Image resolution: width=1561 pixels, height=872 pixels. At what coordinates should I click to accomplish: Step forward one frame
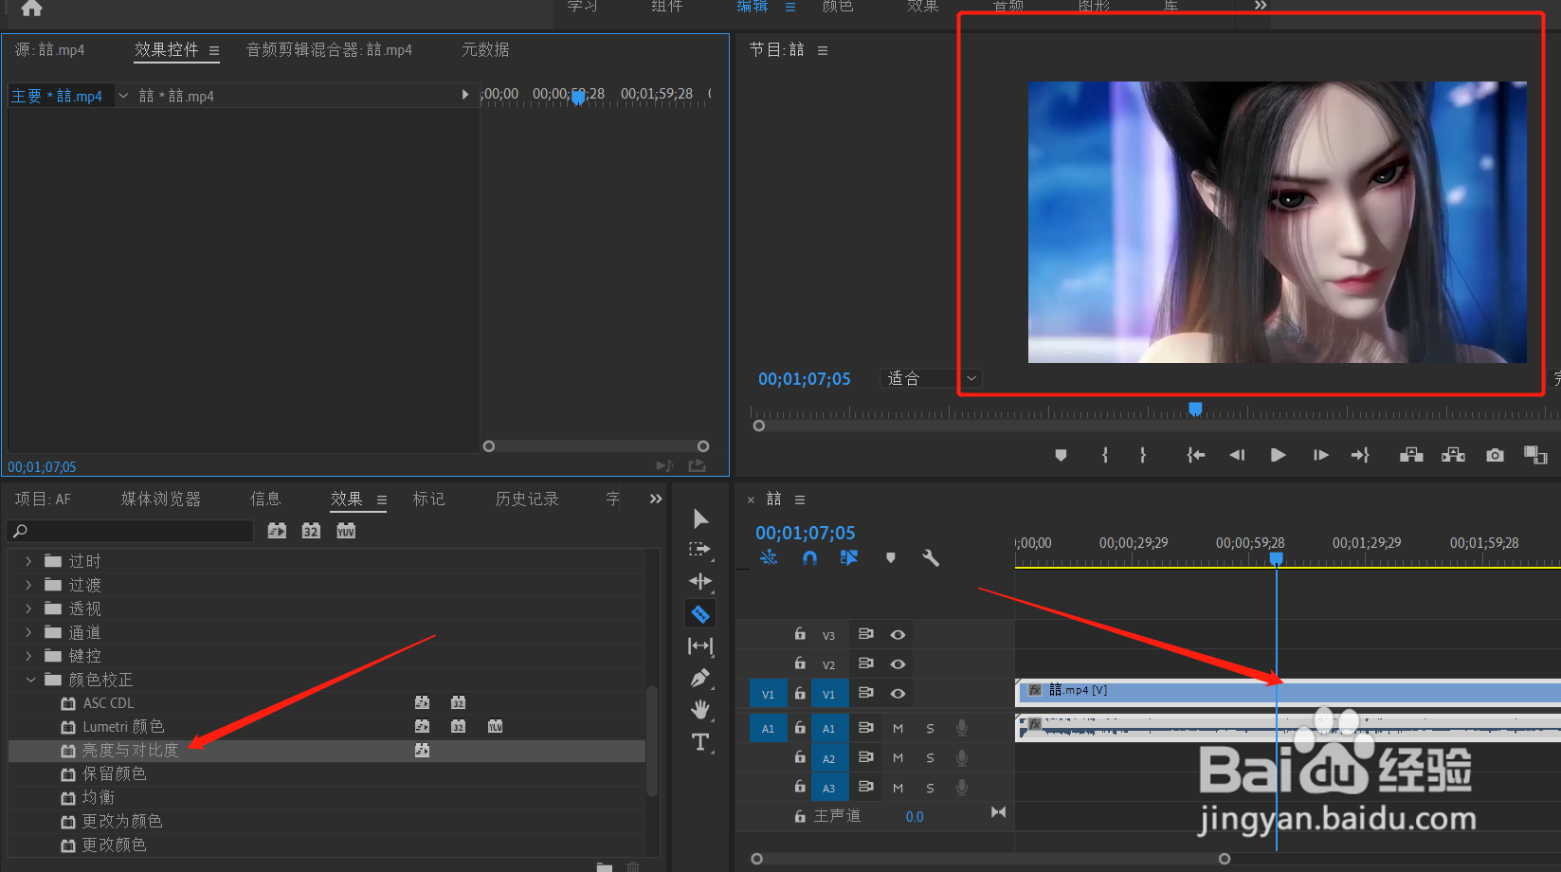pyautogui.click(x=1320, y=456)
